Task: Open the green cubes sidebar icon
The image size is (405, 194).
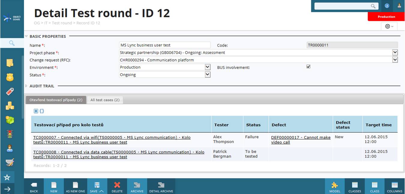Action: click(10, 120)
